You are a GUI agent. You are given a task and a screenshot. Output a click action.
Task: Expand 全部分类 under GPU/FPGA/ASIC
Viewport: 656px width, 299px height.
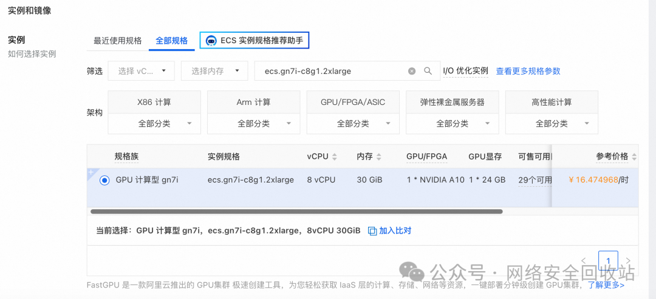click(x=353, y=124)
